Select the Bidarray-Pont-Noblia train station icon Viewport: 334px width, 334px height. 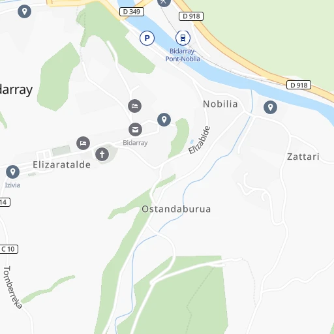click(x=183, y=38)
